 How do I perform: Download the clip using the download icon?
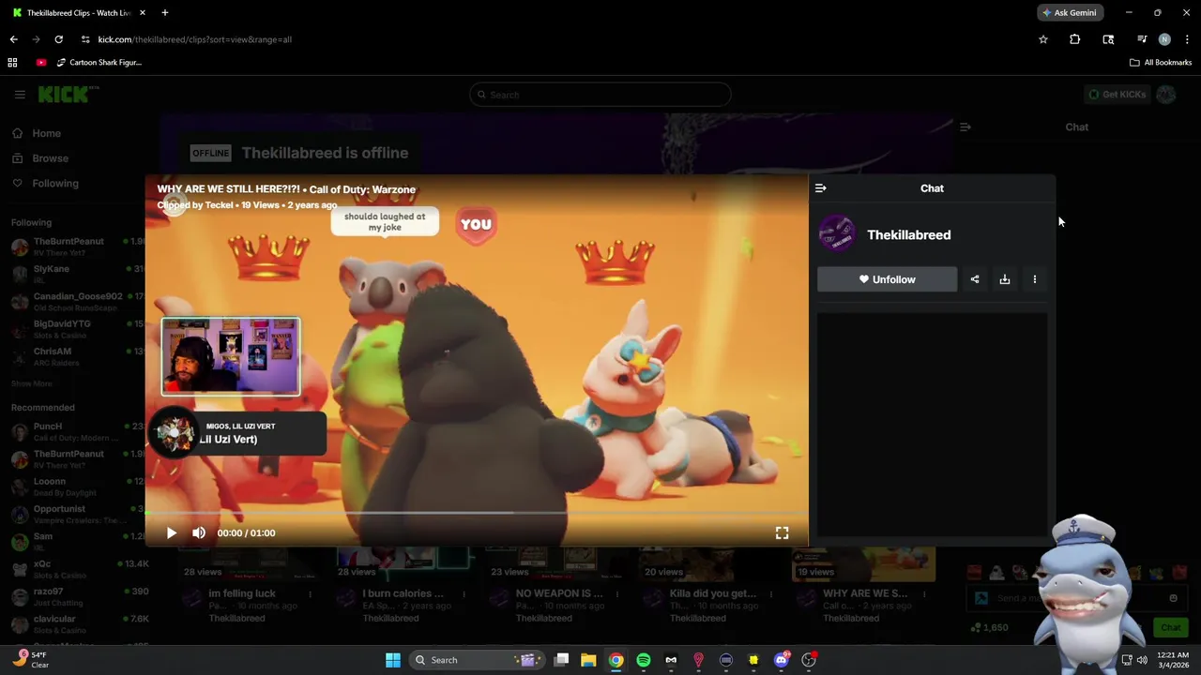[1005, 279]
